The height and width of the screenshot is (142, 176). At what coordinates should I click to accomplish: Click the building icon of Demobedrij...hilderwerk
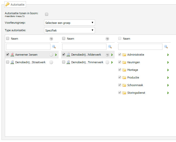point(68,55)
